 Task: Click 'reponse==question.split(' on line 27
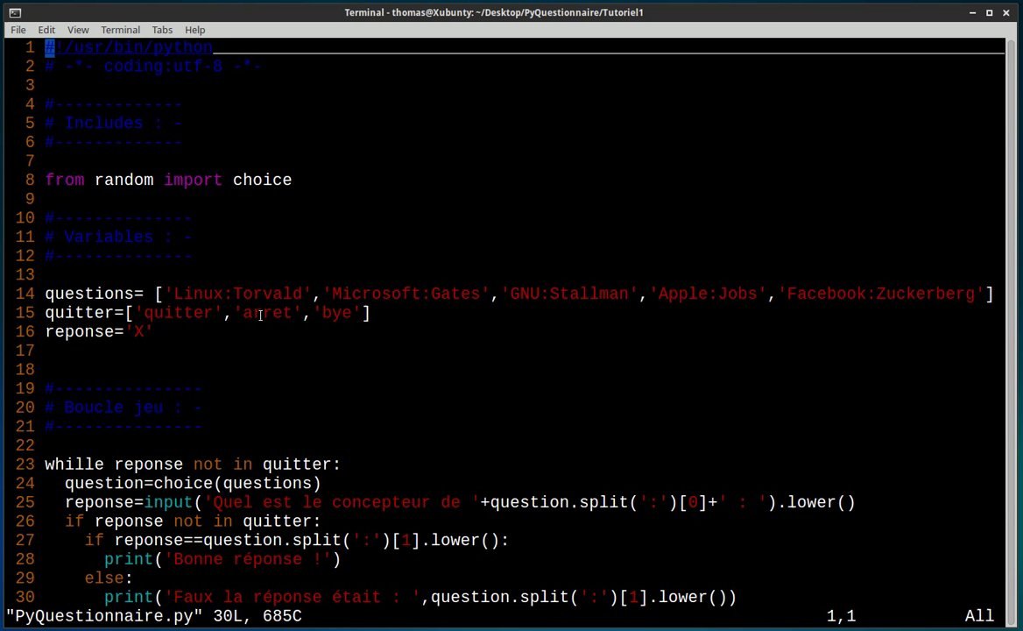(233, 541)
